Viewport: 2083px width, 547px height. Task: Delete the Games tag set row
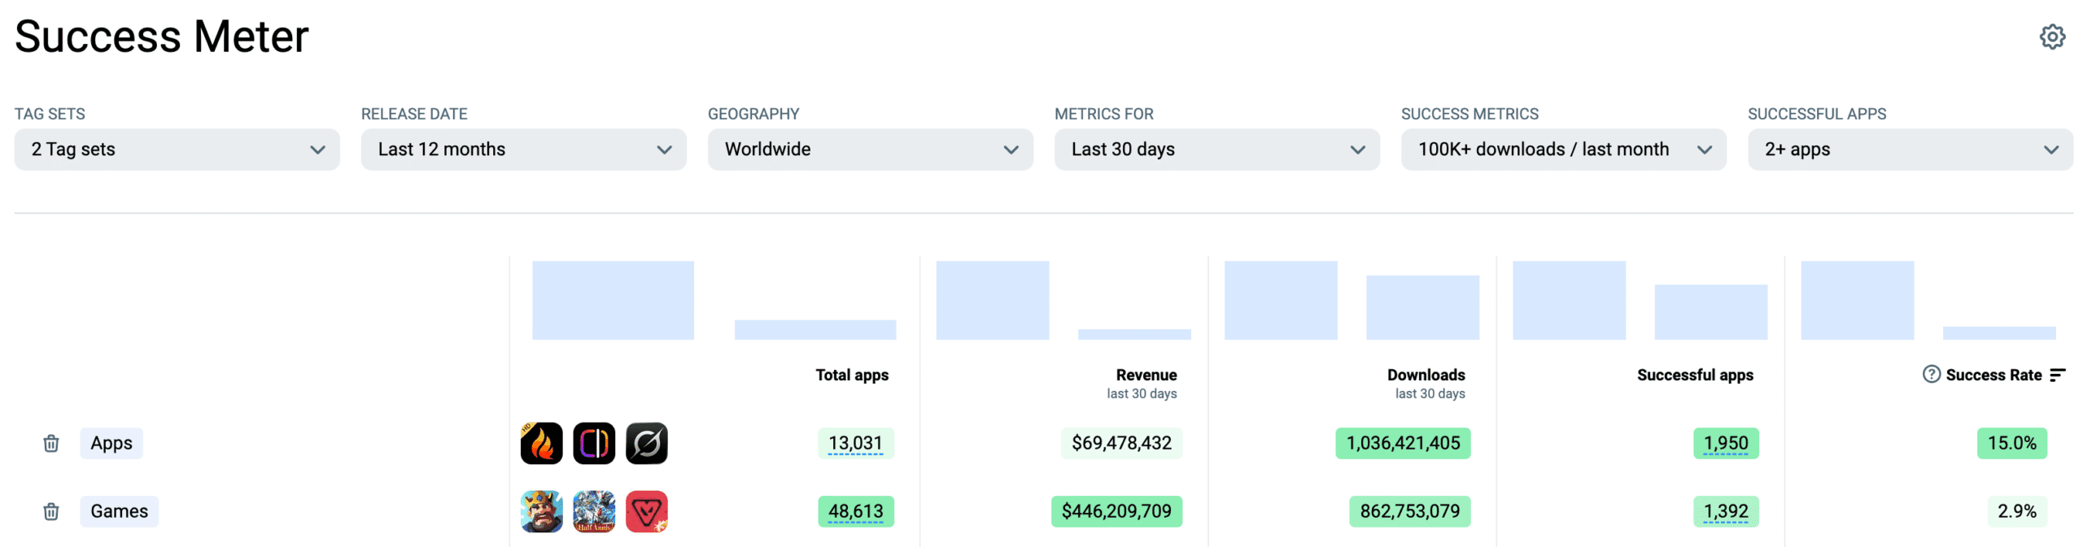pos(51,511)
